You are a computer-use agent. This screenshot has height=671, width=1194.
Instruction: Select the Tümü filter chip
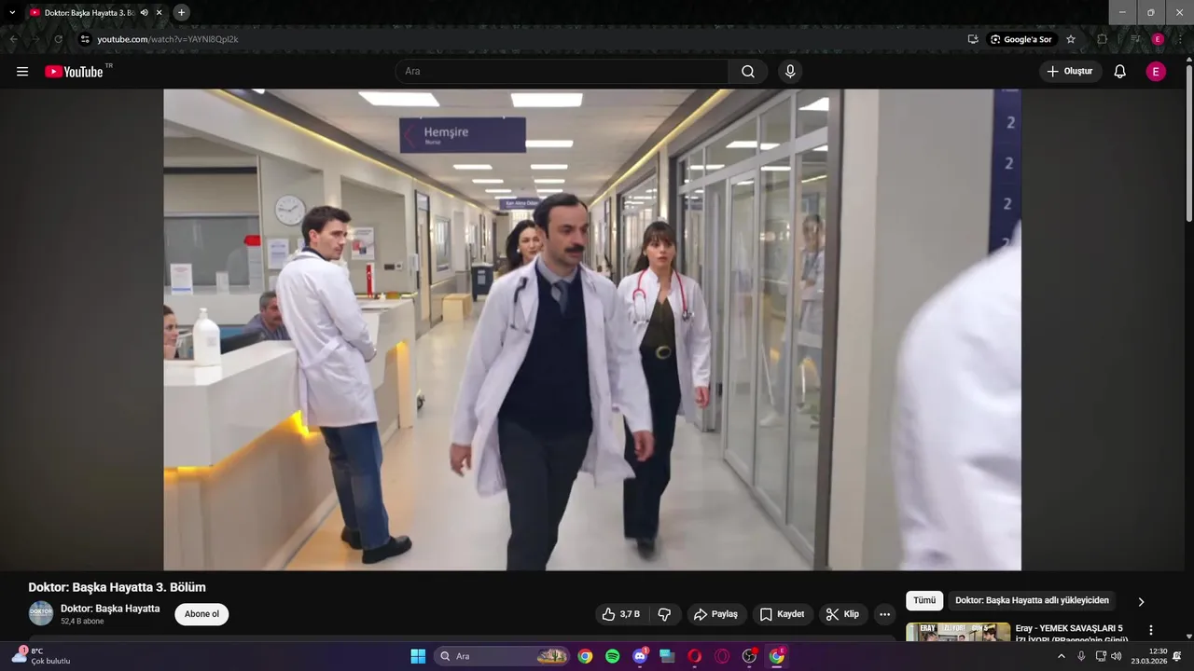[924, 601]
